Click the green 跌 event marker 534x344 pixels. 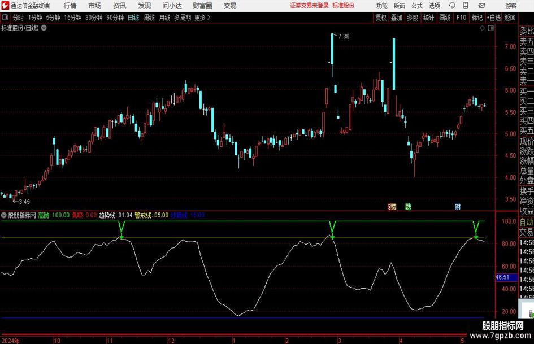click(408, 207)
